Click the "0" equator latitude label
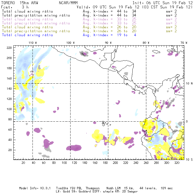Screen dimensions: 194x194 pyautogui.click(x=187, y=121)
